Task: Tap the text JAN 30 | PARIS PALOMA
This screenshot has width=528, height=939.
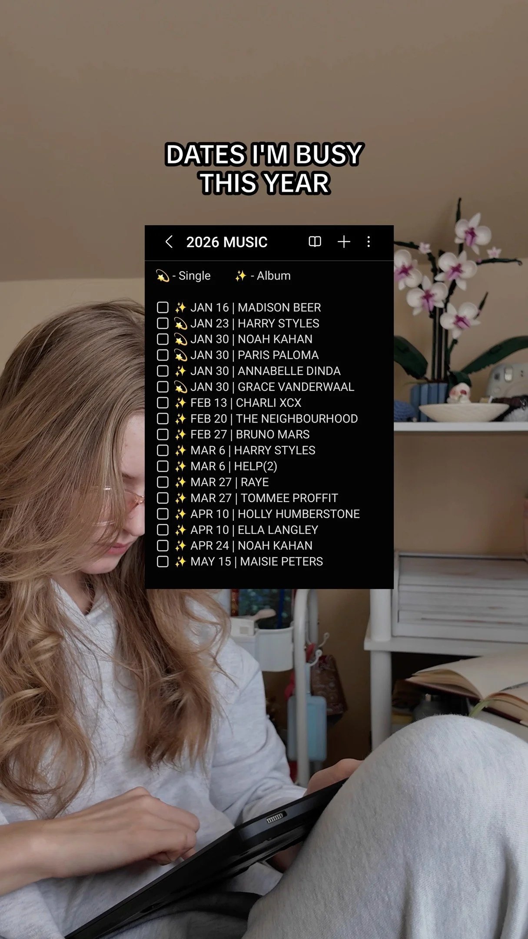Action: coord(255,355)
